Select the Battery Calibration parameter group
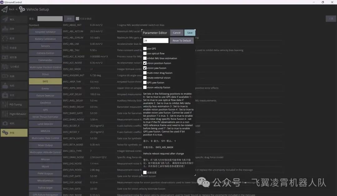 [x=45, y=39]
